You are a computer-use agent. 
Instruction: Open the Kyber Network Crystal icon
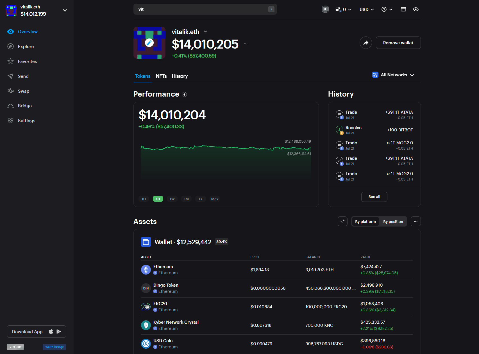146,325
